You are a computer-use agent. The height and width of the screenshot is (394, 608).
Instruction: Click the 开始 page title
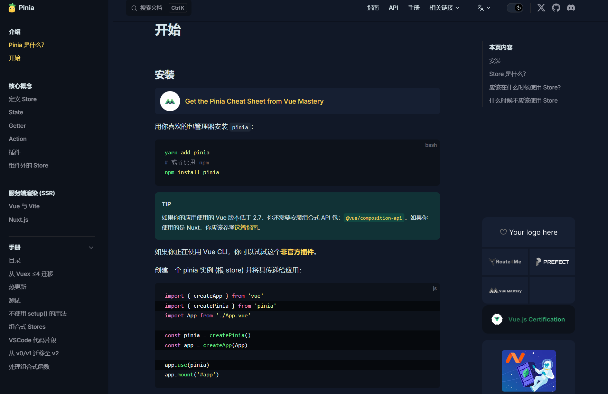pyautogui.click(x=168, y=30)
